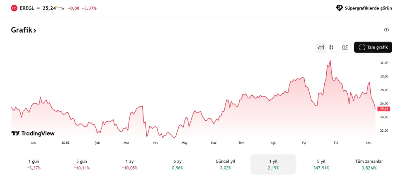398x177 pixels.
Task: Select the 5 yıl time range
Action: [x=321, y=165]
